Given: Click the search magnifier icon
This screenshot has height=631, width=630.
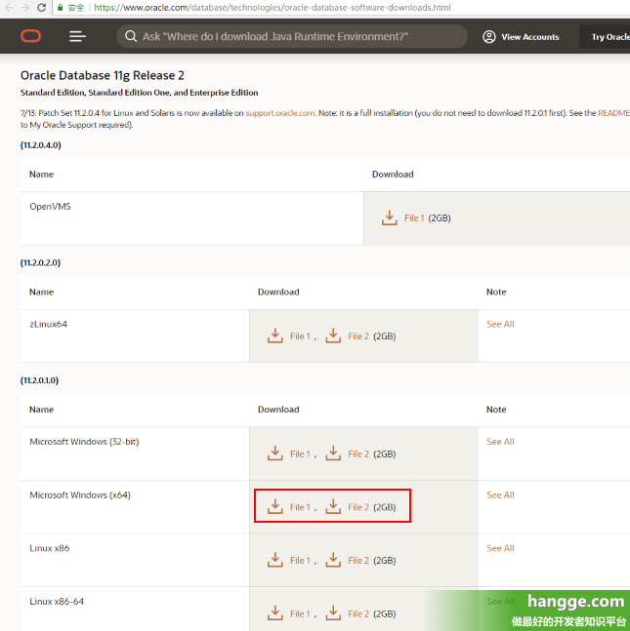Looking at the screenshot, I should coord(130,37).
